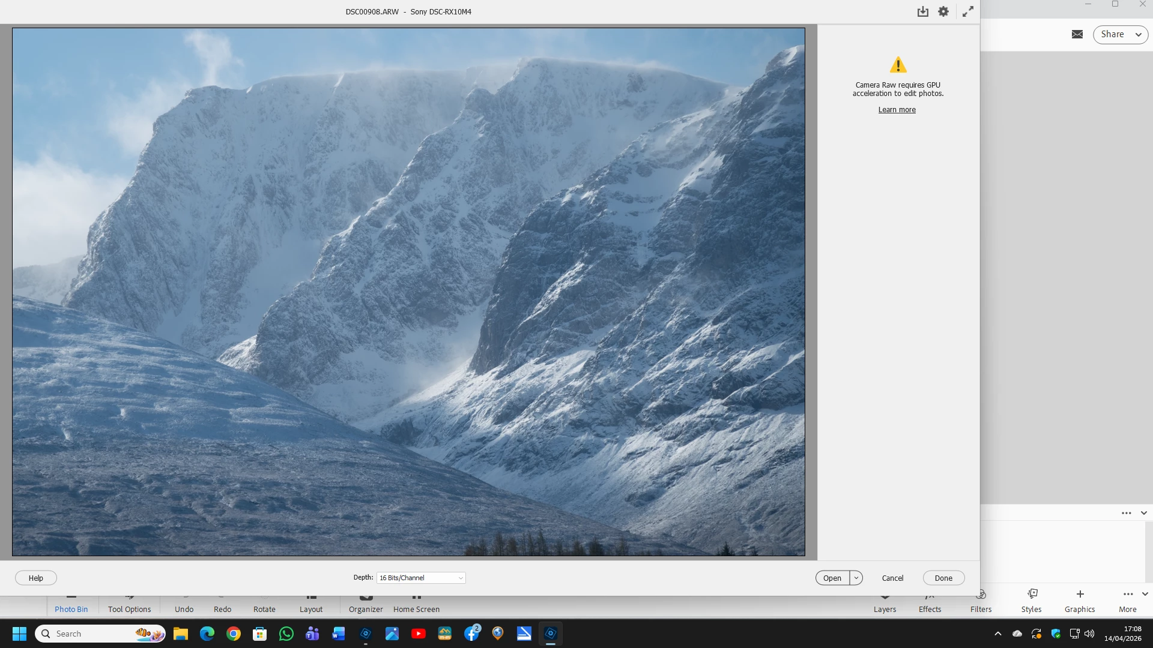Screen dimensions: 1153x648
Task: Click the save image download icon
Action: click(923, 11)
